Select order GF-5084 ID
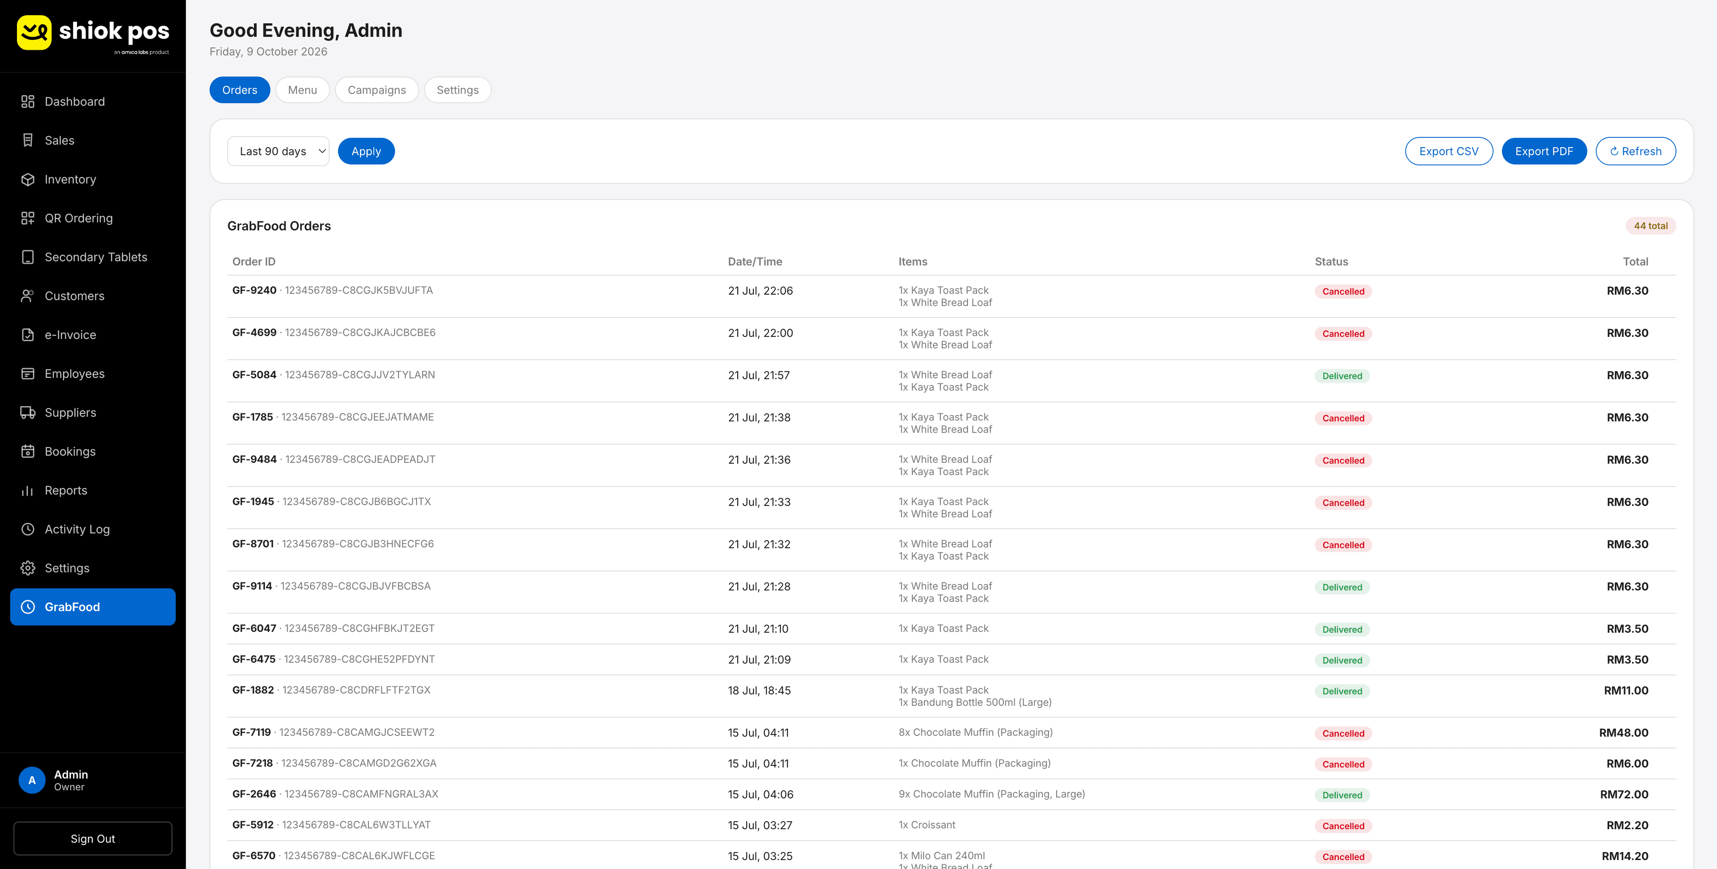1717x869 pixels. click(x=254, y=376)
